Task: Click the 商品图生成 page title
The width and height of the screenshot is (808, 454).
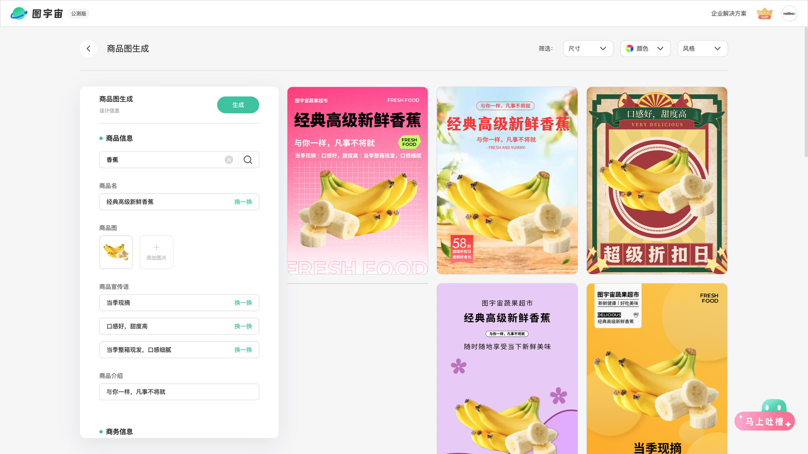Action: tap(128, 48)
